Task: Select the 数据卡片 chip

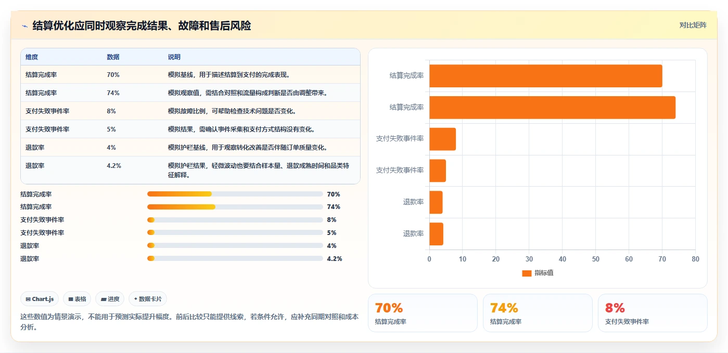Action: click(148, 299)
